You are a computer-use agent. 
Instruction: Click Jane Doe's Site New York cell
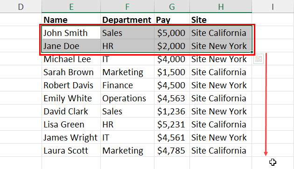221,46
